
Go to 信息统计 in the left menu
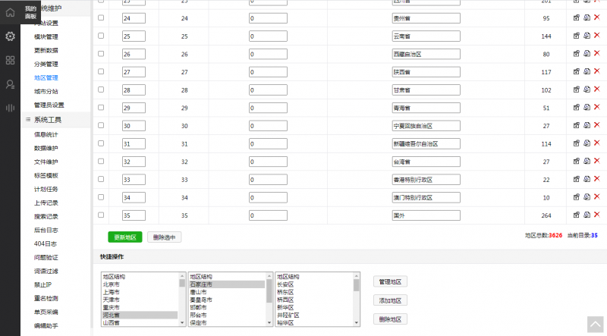click(x=46, y=134)
